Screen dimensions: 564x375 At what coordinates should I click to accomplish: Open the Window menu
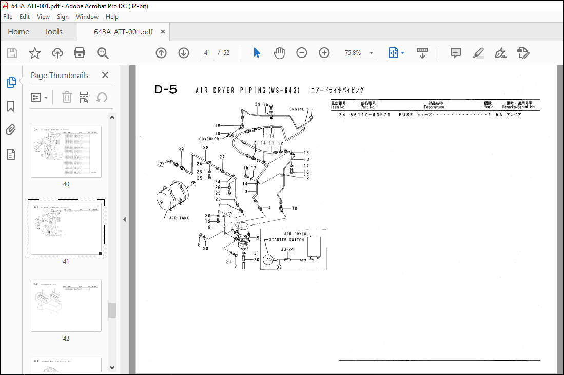click(87, 17)
